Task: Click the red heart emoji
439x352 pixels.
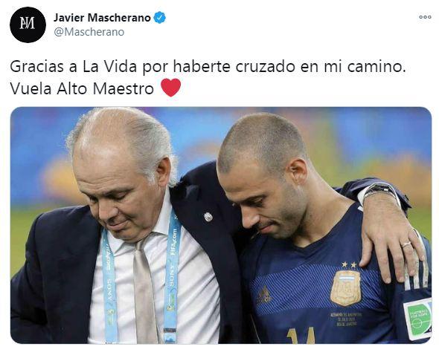Action: tap(171, 88)
